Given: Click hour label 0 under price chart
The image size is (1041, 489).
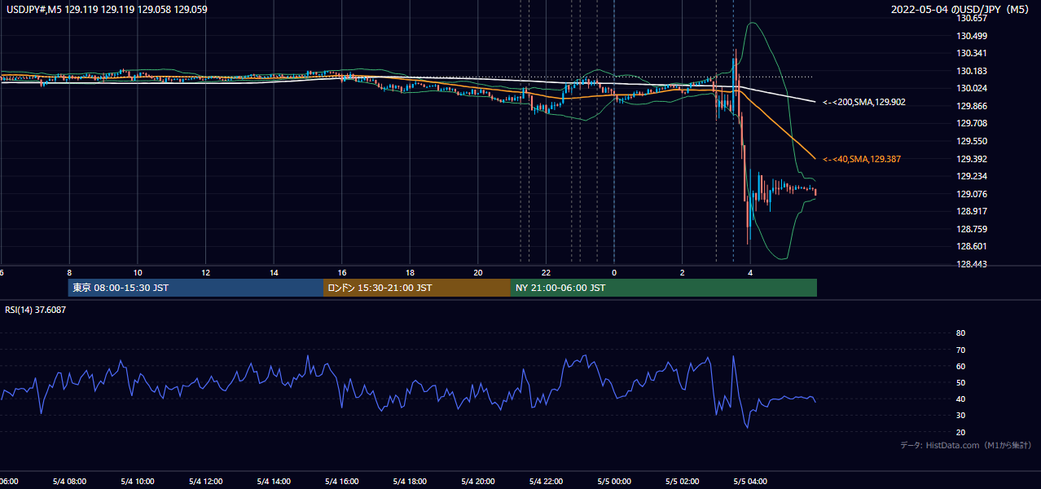Looking at the screenshot, I should coord(614,272).
